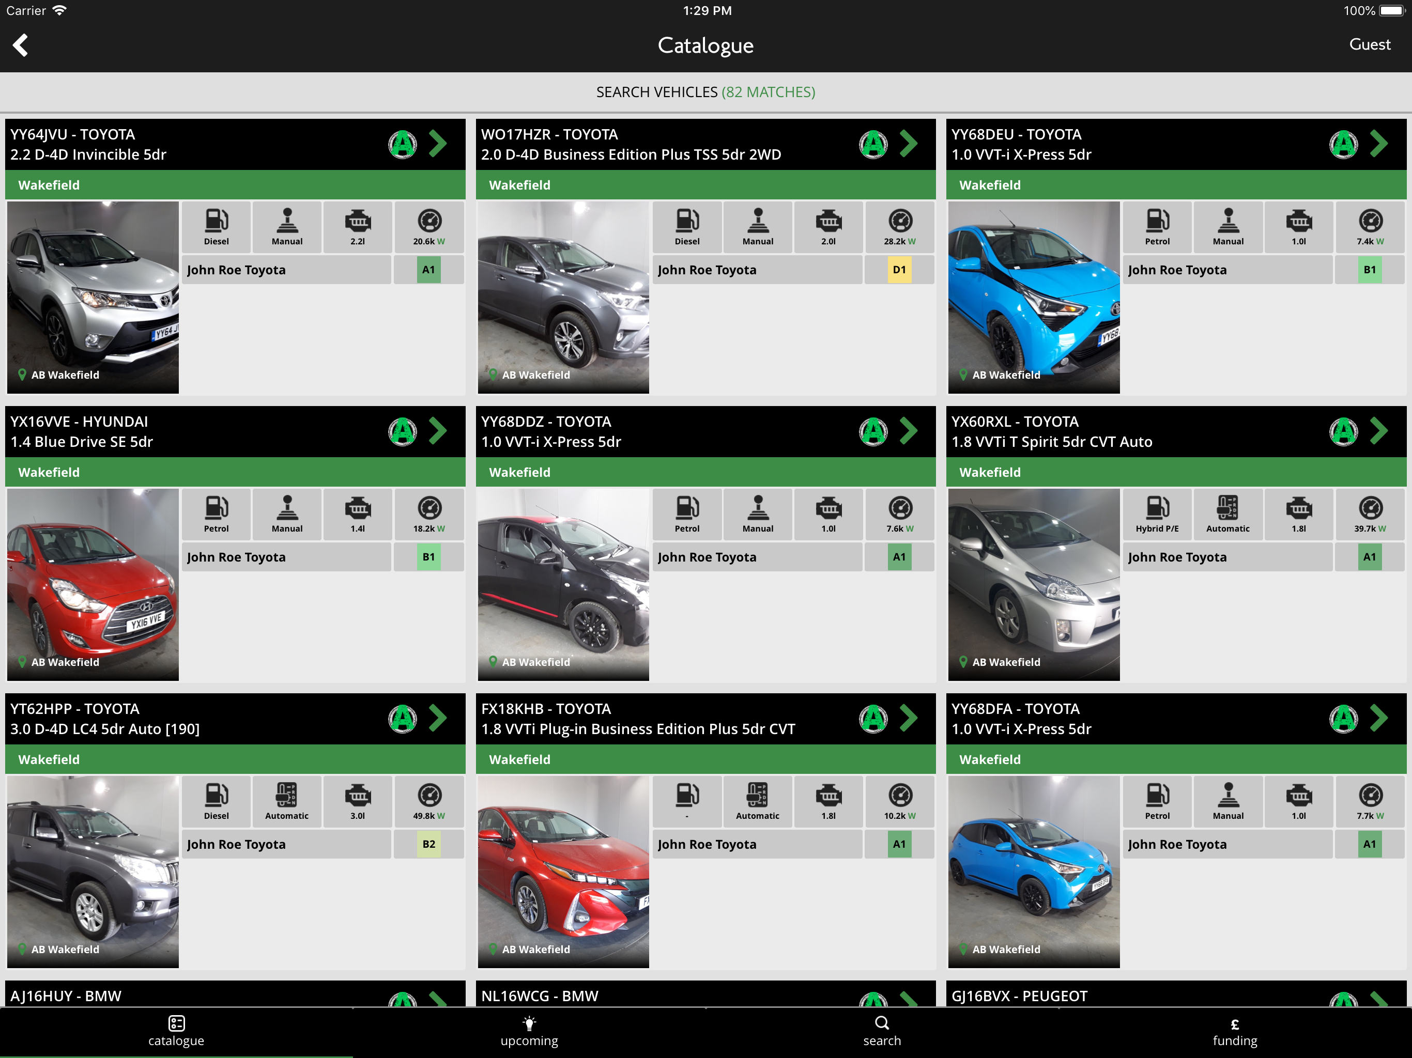Viewport: 1412px width, 1058px height.
Task: Open the blue Toyota YY68DFA photo
Action: click(x=1034, y=872)
